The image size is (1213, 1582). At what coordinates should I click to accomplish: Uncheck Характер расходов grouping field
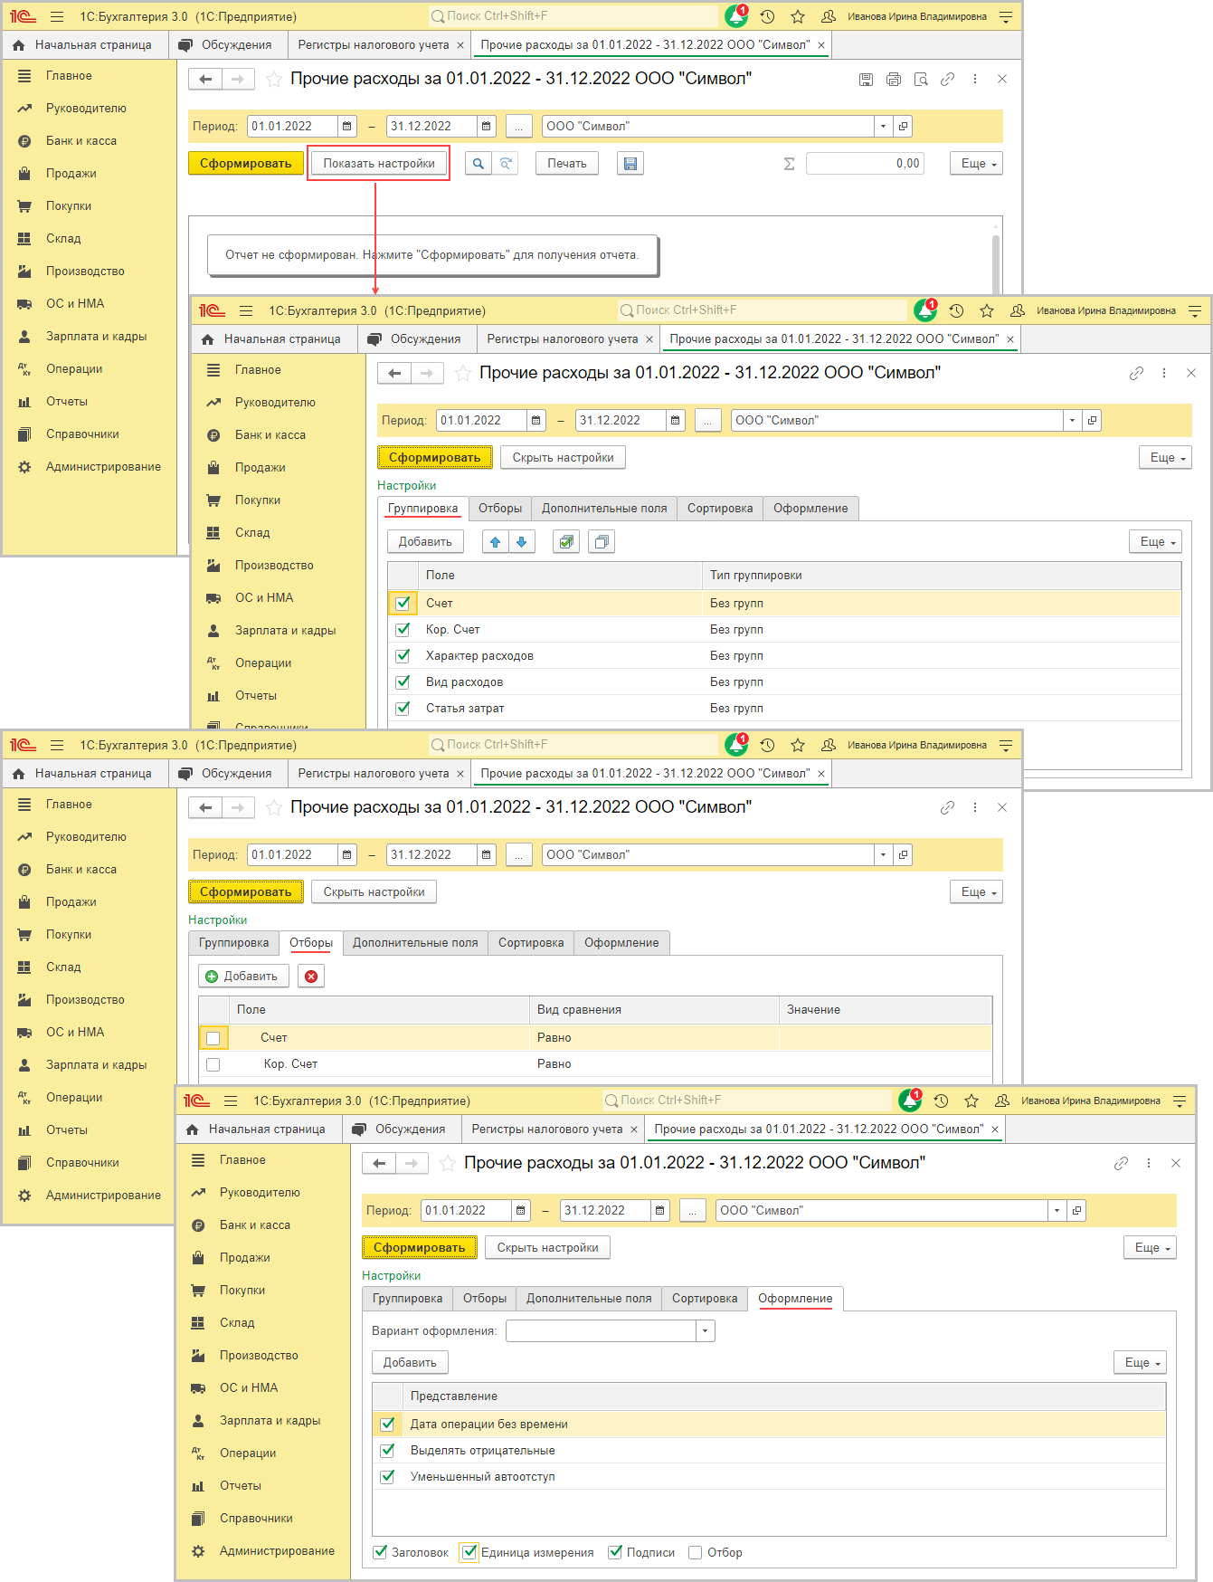(x=403, y=656)
